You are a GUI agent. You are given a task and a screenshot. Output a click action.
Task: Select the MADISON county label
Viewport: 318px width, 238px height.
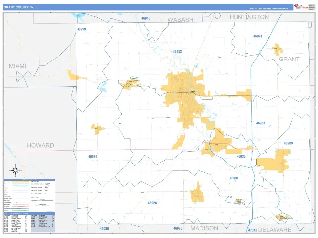tap(204, 228)
